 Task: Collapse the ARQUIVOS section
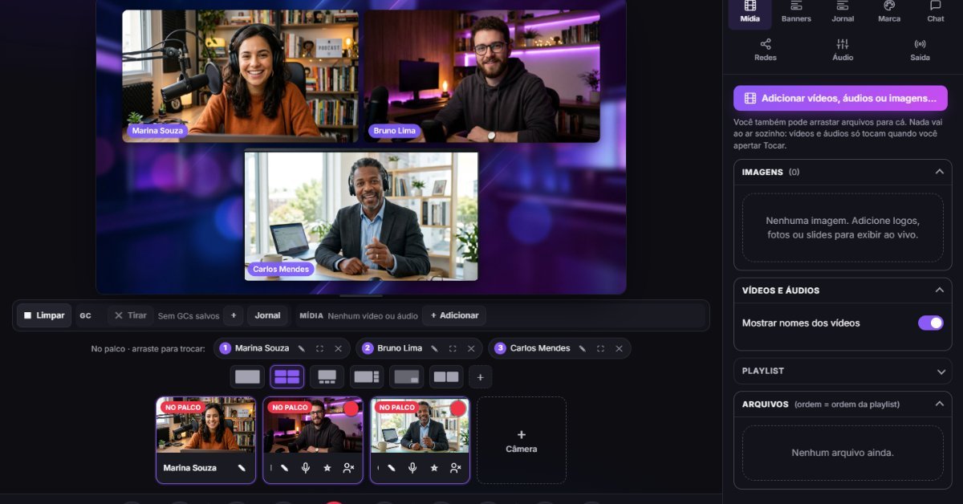(939, 404)
